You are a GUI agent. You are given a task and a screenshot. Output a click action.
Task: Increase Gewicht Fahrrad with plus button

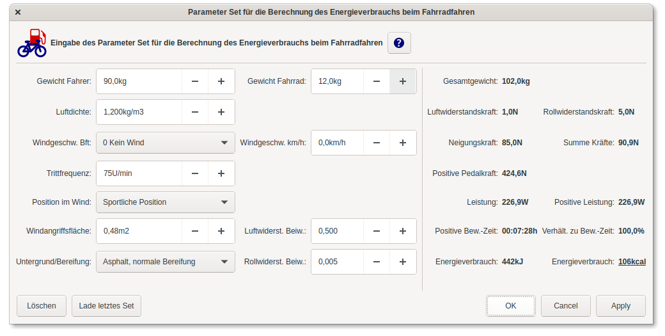tap(403, 81)
